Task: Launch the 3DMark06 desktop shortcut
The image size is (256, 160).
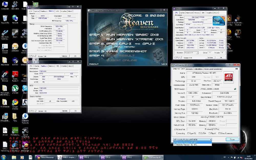Action: pyautogui.click(x=15, y=47)
